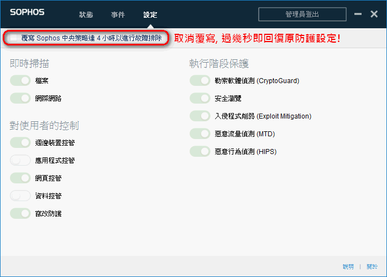
Task: Close the Sophos window
Action: pos(374,14)
